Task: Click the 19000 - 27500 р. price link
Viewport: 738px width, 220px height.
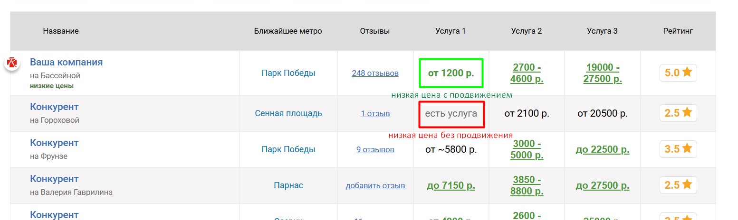Action: click(602, 73)
